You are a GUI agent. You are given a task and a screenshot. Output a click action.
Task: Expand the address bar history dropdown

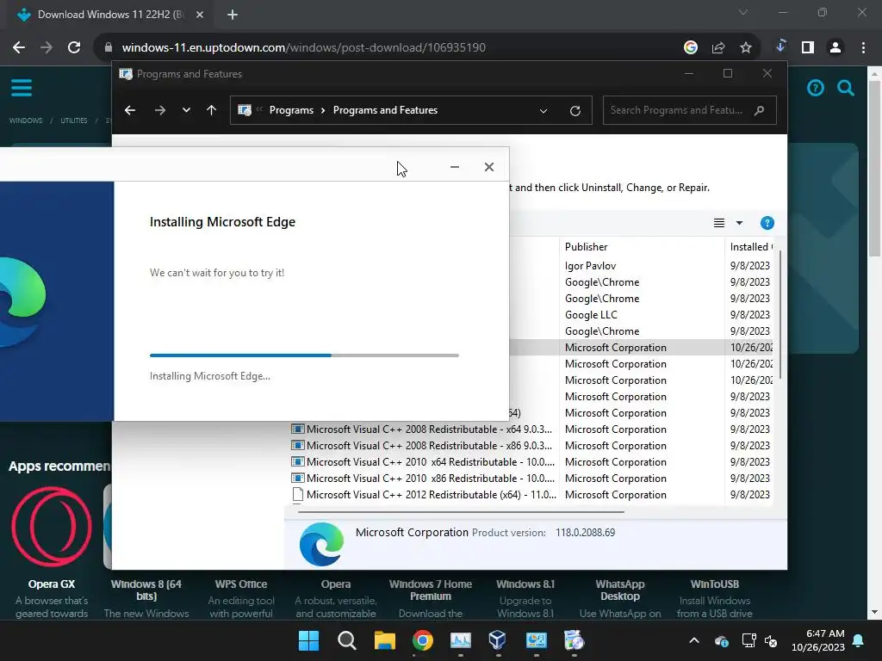point(543,111)
